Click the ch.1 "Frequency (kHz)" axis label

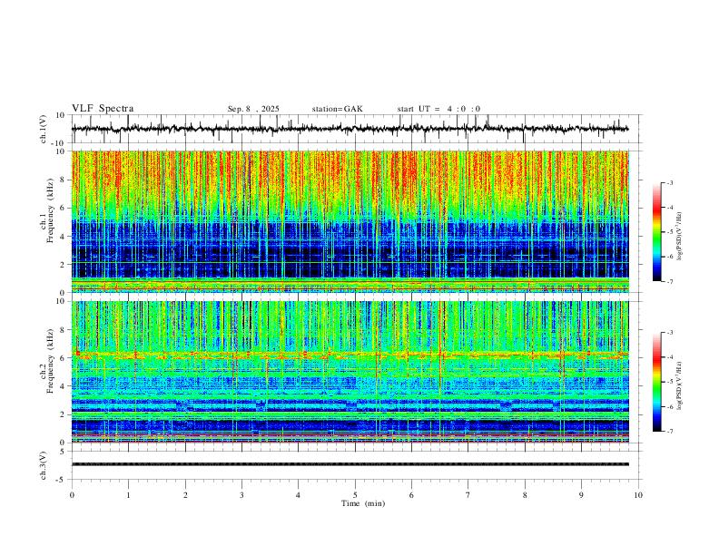pos(50,211)
